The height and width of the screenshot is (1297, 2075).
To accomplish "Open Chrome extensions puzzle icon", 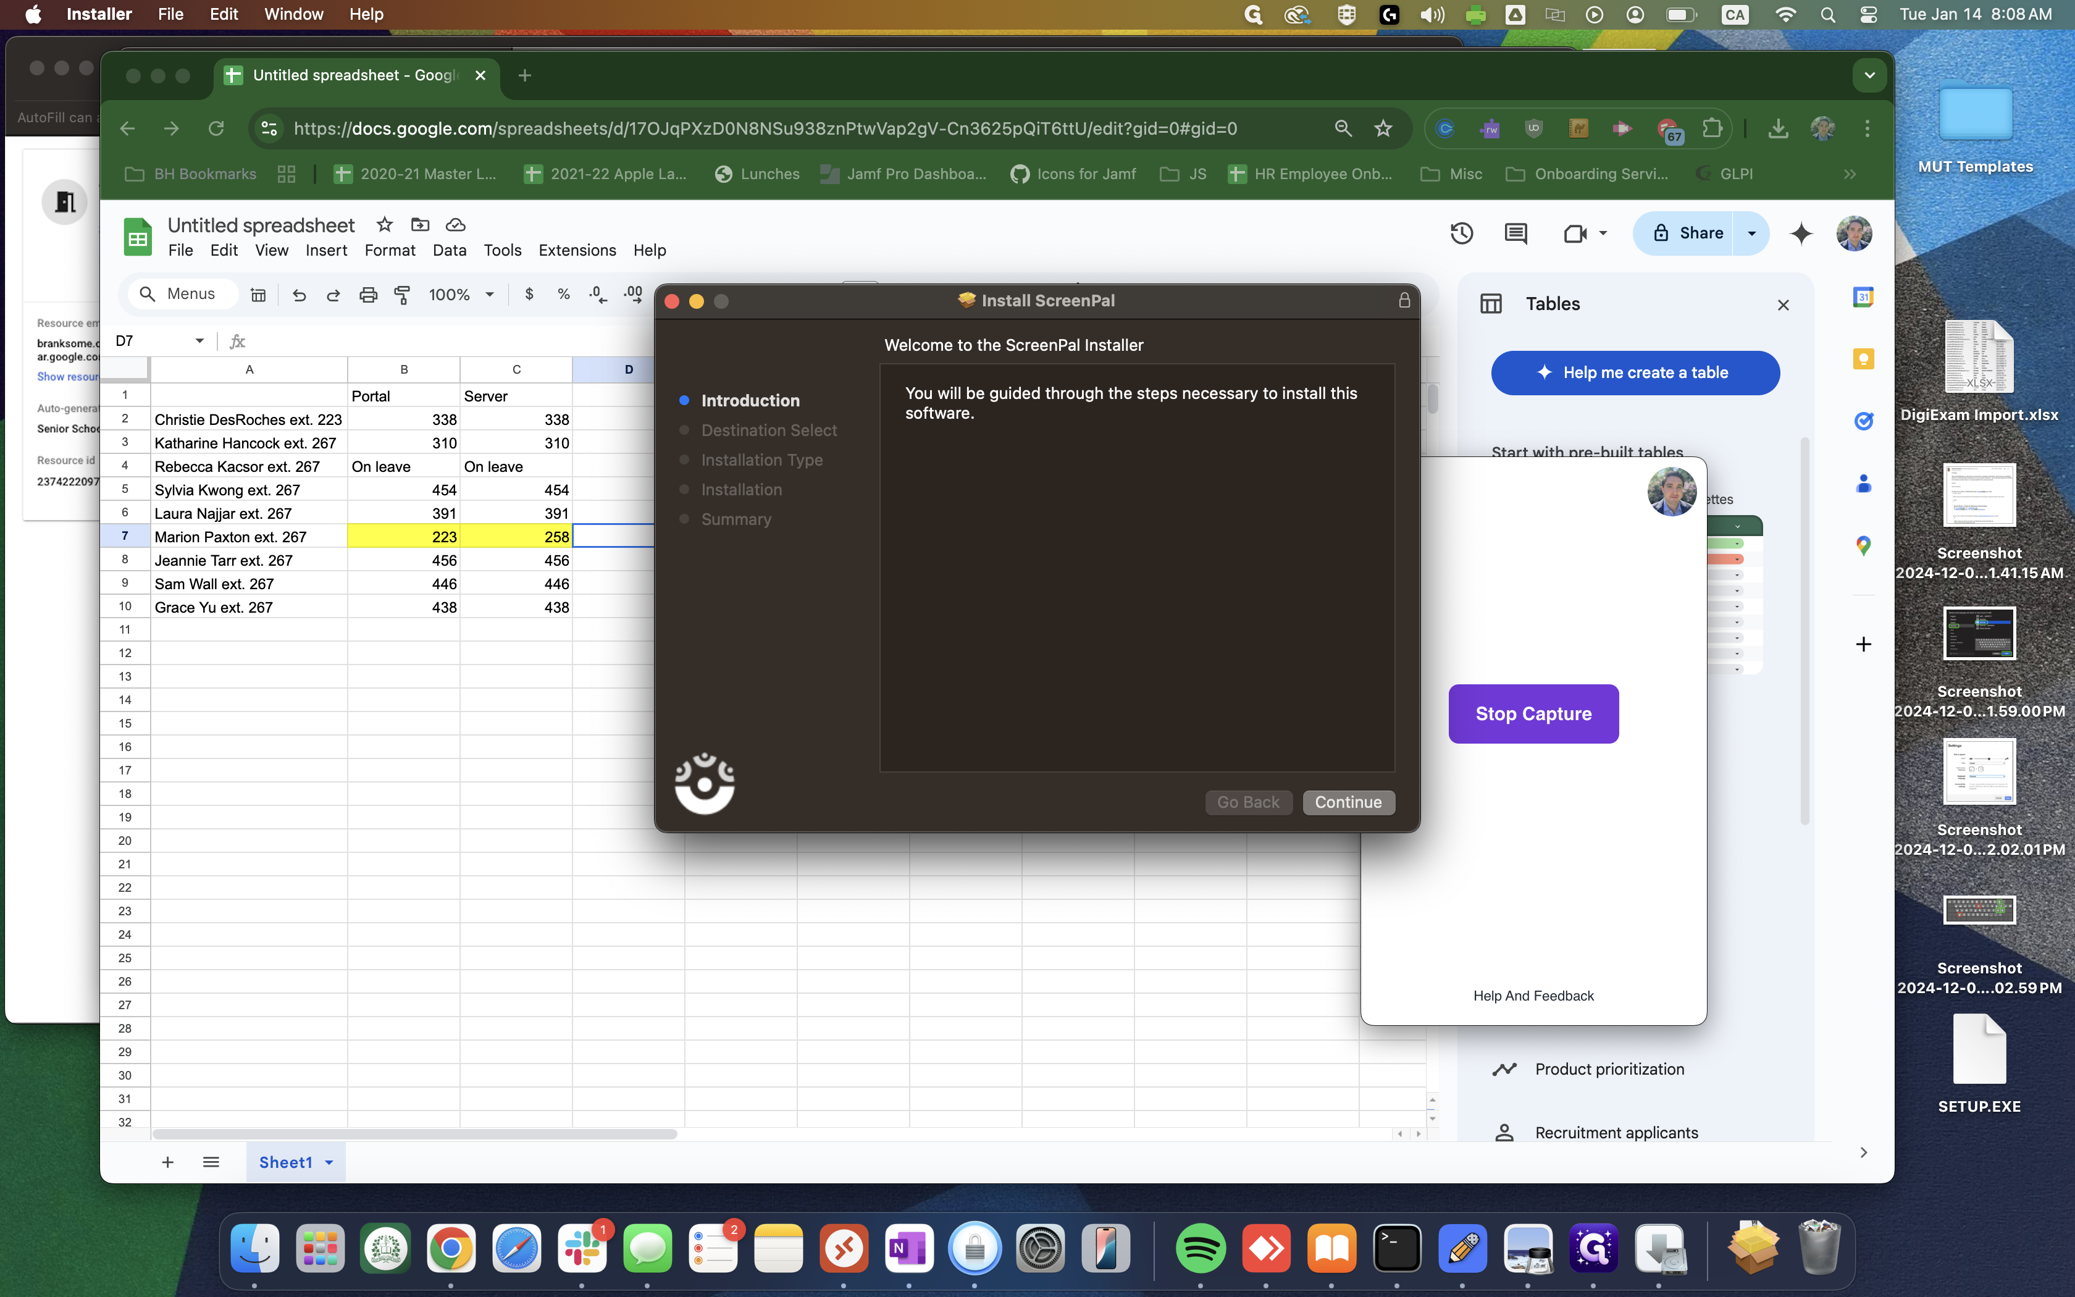I will coord(1712,128).
